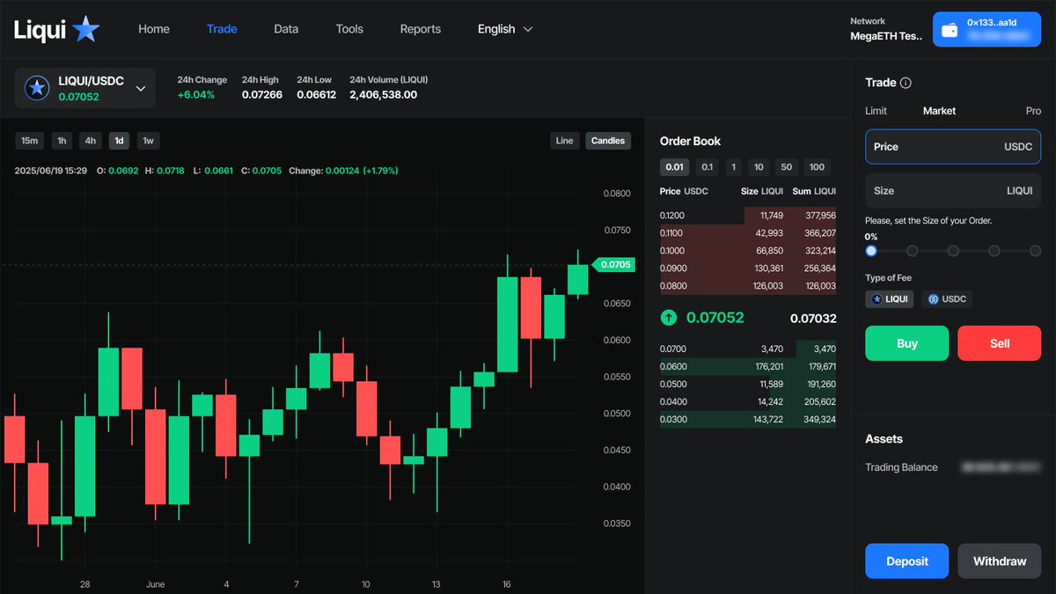Click the 0.01 precision control in Order Book

click(x=674, y=166)
